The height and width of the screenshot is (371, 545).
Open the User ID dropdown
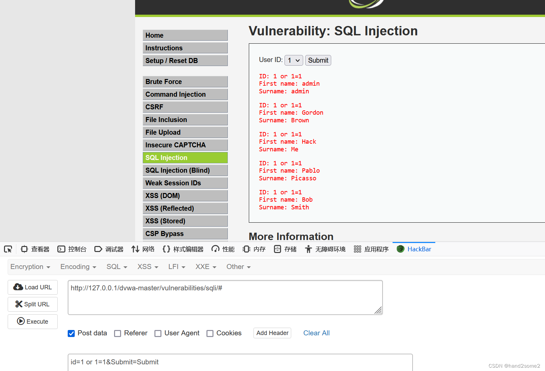click(x=293, y=60)
